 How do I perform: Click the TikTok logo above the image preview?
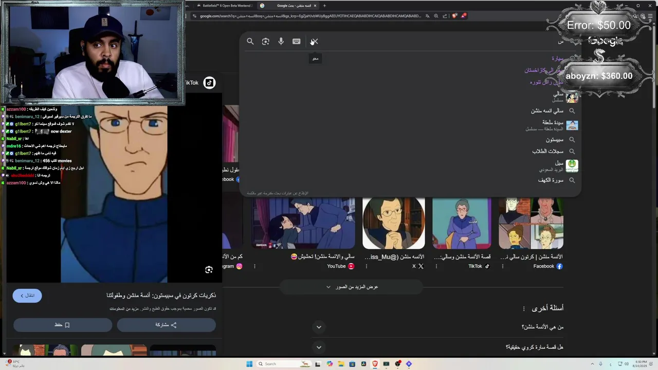(209, 83)
